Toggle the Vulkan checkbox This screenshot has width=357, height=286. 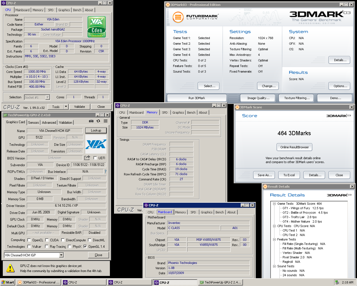click(x=29, y=246)
